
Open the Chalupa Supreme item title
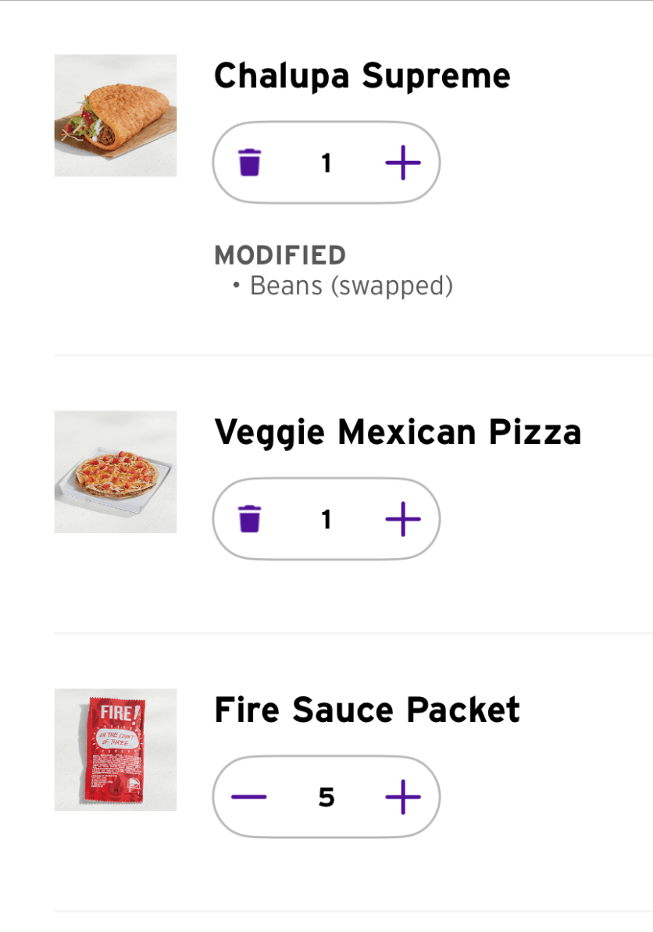pos(362,76)
